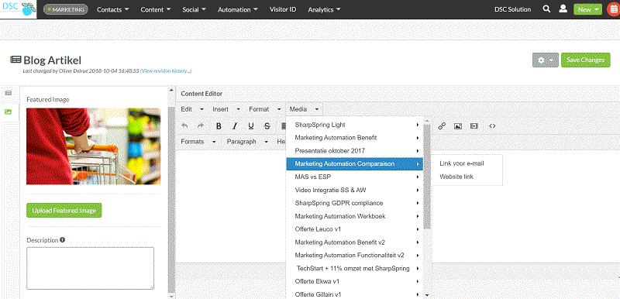Click the undo arrow in editor toolbar
Image resolution: width=620 pixels, height=299 pixels.
point(185,126)
